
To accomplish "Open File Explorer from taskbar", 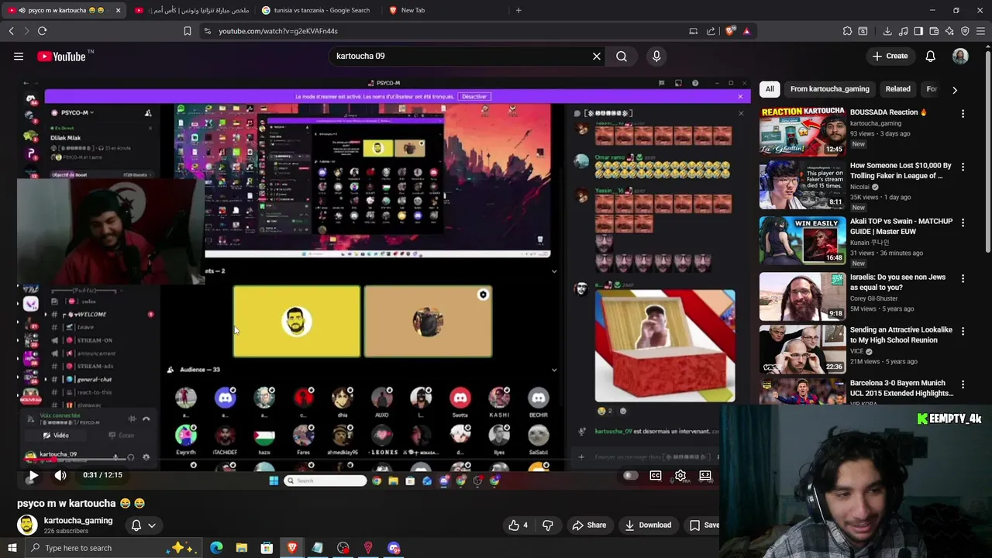I will coord(241,548).
